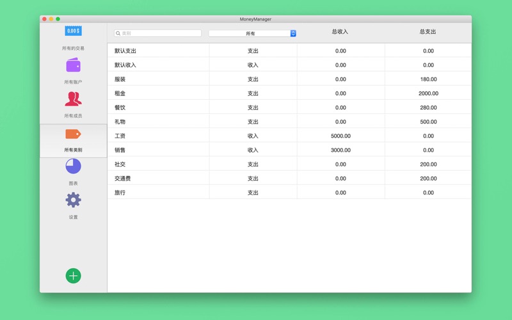
Task: Open the 所有 type filter dropdown
Action: 250,33
